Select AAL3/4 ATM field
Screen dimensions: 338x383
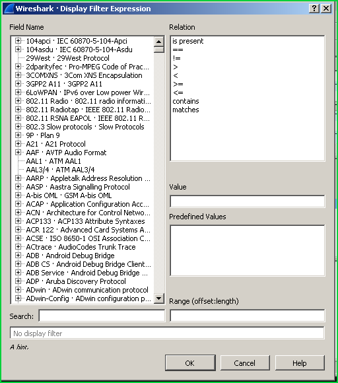[x=60, y=170]
